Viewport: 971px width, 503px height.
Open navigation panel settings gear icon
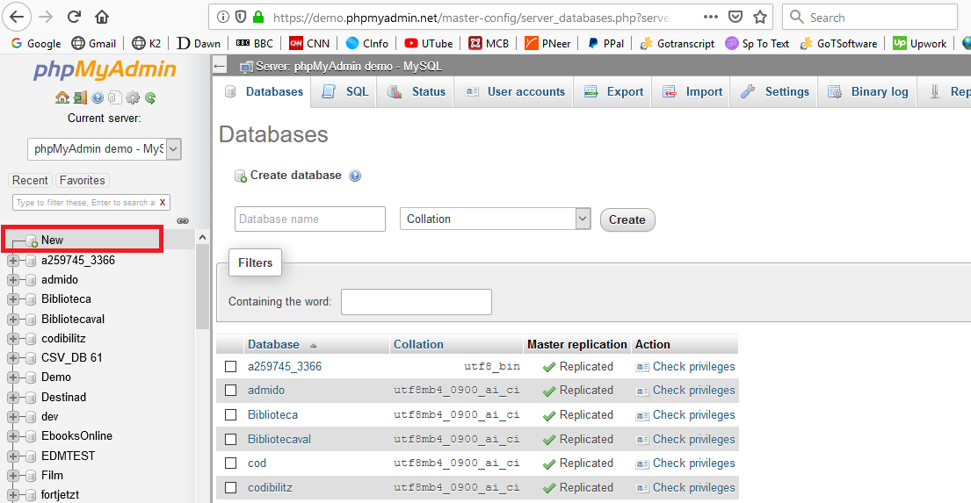pos(133,98)
